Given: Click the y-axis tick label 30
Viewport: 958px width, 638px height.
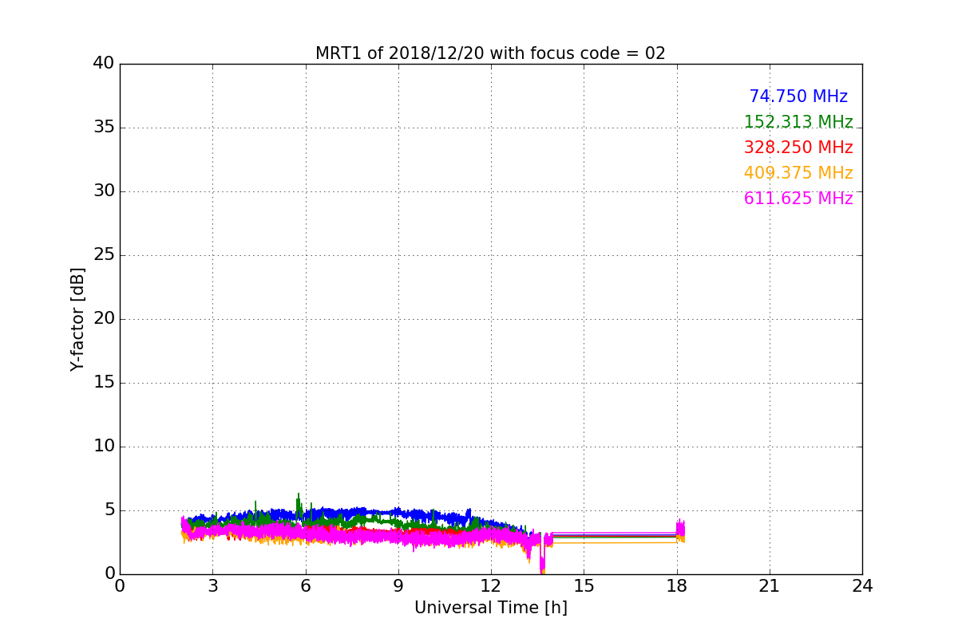Looking at the screenshot, I should pos(103,191).
